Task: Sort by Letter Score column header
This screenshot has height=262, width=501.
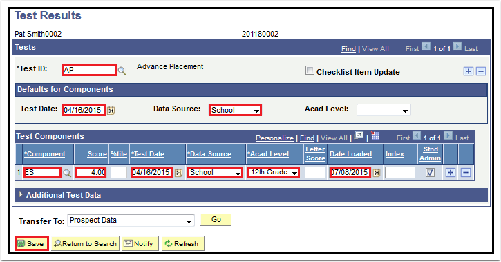Action: 315,153
